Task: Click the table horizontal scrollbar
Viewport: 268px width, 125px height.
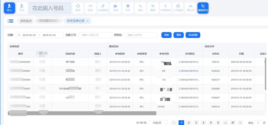Action: [x=82, y=113]
